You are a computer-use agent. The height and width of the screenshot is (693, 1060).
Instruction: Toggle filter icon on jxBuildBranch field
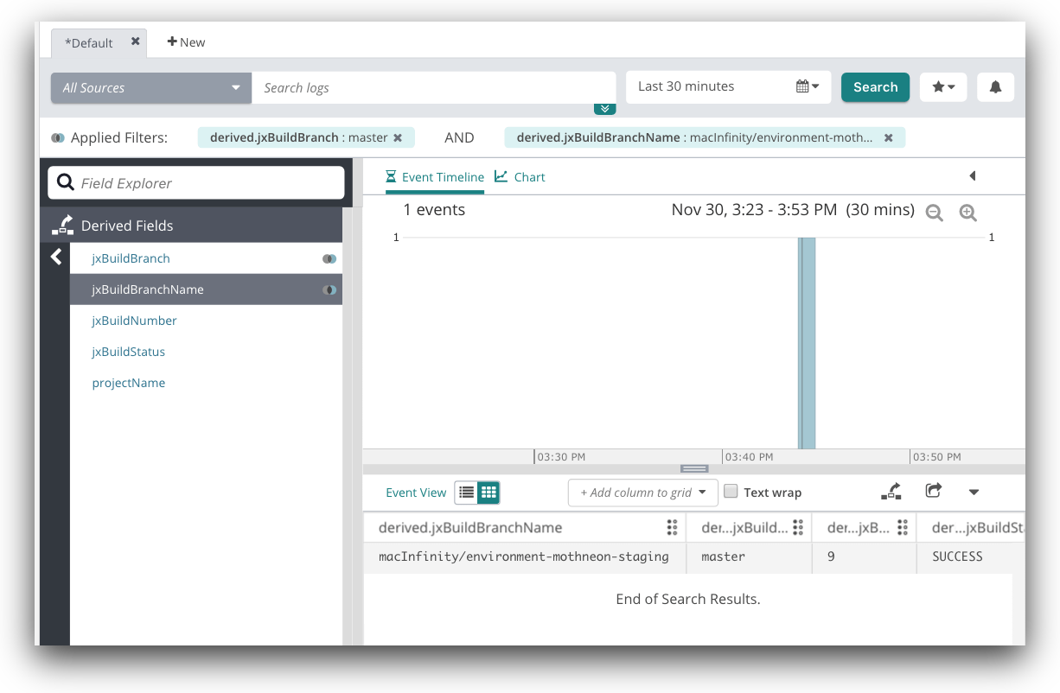[x=329, y=258]
